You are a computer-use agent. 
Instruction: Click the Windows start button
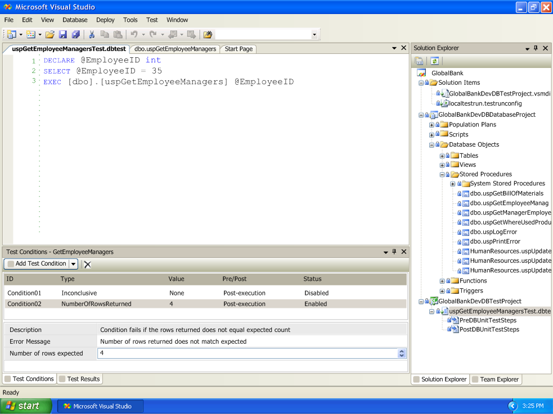tap(25, 406)
